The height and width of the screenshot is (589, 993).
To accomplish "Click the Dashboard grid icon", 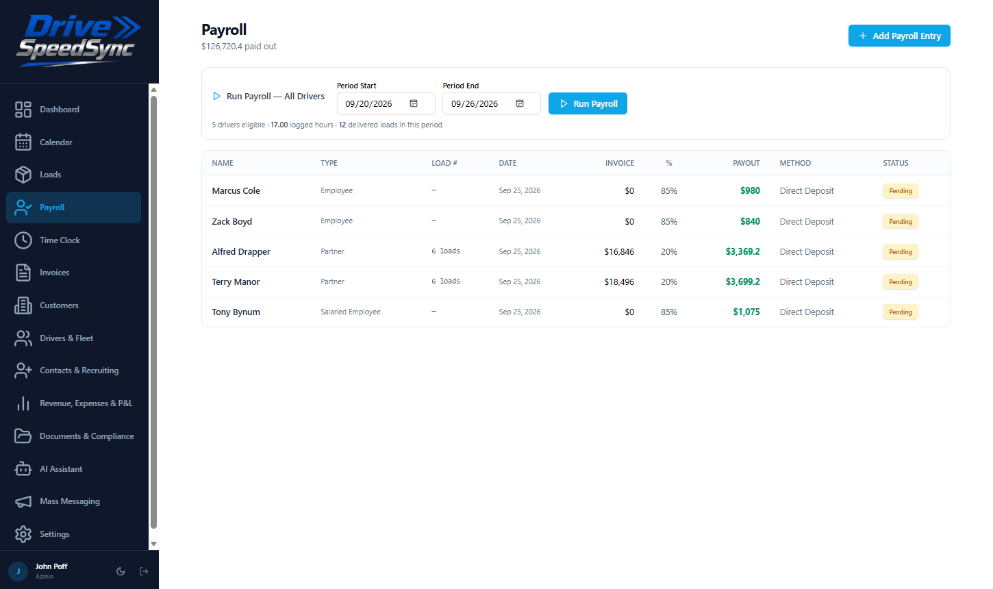I will [x=23, y=110].
